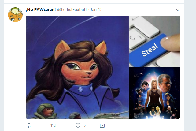Click the blonde woman in the cast poster
Screen dimensions: 196x131
[154, 95]
